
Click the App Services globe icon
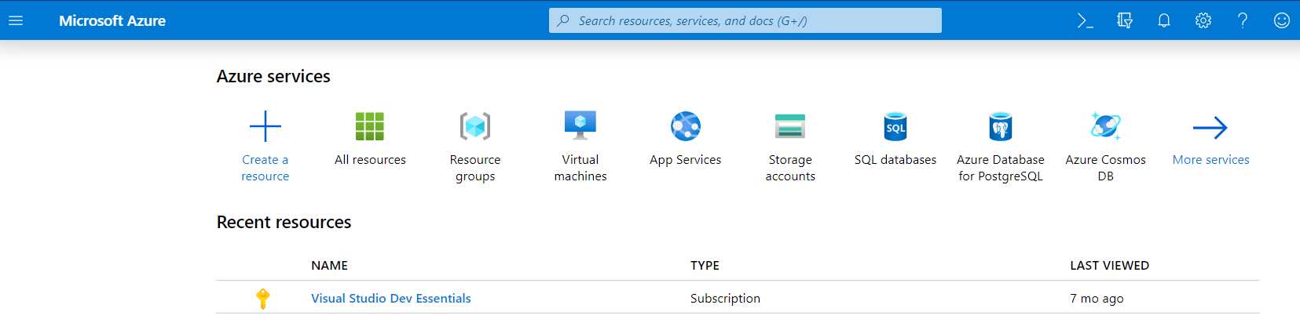(686, 126)
